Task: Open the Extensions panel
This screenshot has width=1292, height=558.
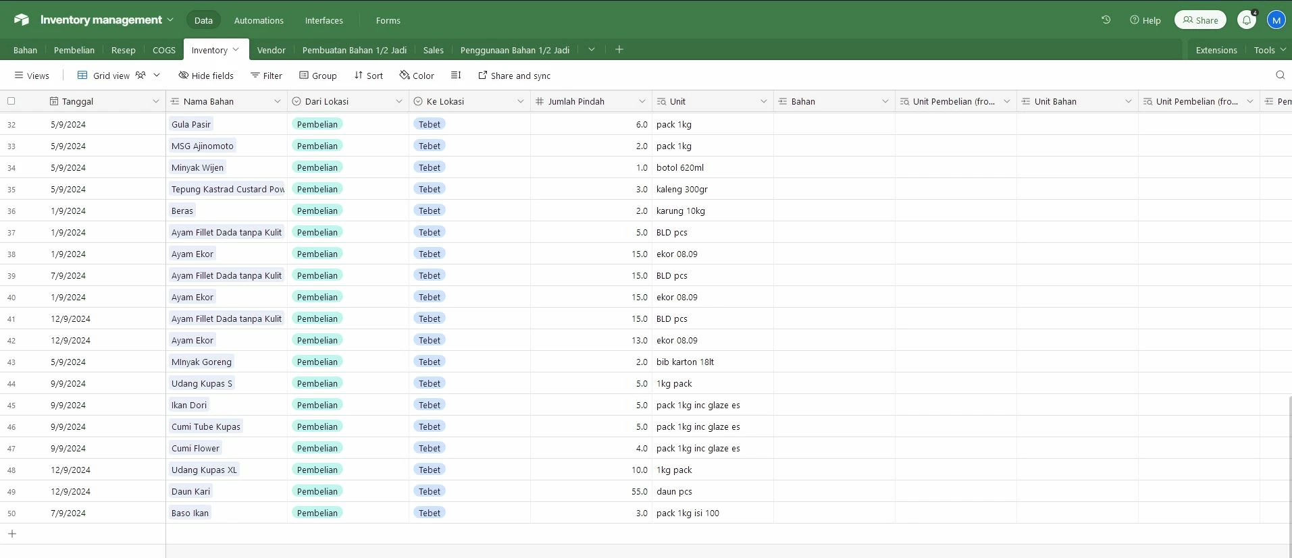Action: pyautogui.click(x=1216, y=50)
